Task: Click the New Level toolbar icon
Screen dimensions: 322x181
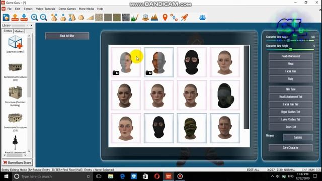Action: (x=6, y=18)
